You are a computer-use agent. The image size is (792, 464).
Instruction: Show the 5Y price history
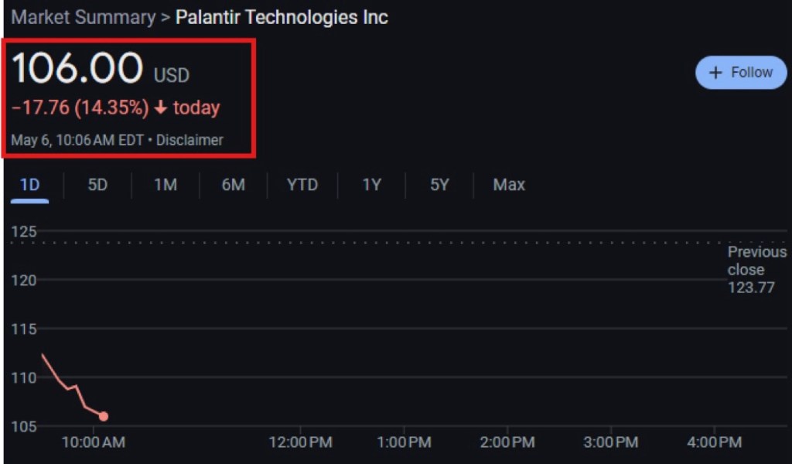click(439, 185)
